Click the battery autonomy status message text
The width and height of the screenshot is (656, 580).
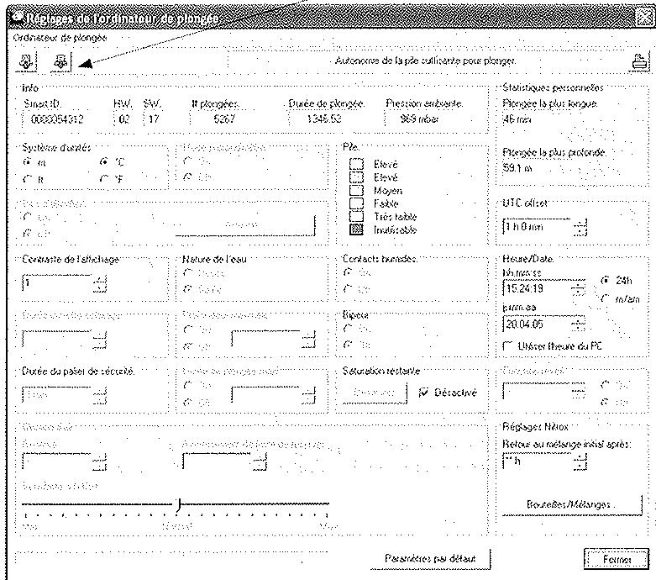426,61
